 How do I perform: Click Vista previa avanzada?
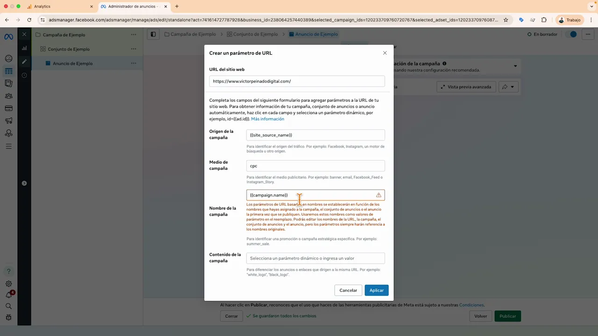click(466, 87)
